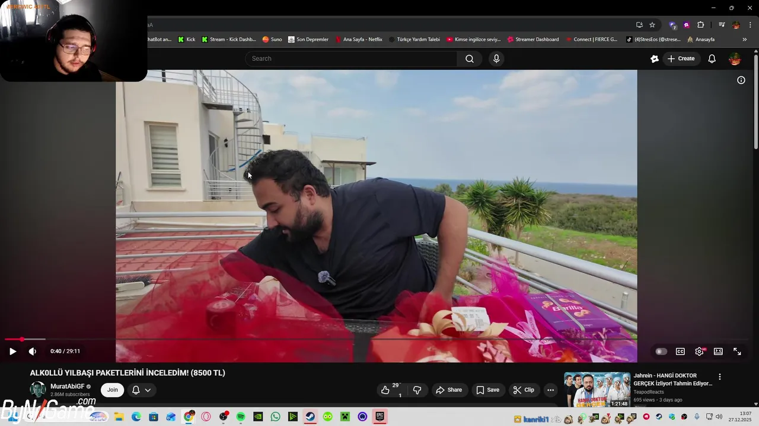Open the MuratAbiGF channel avatar
759x426 pixels.
[38, 389]
